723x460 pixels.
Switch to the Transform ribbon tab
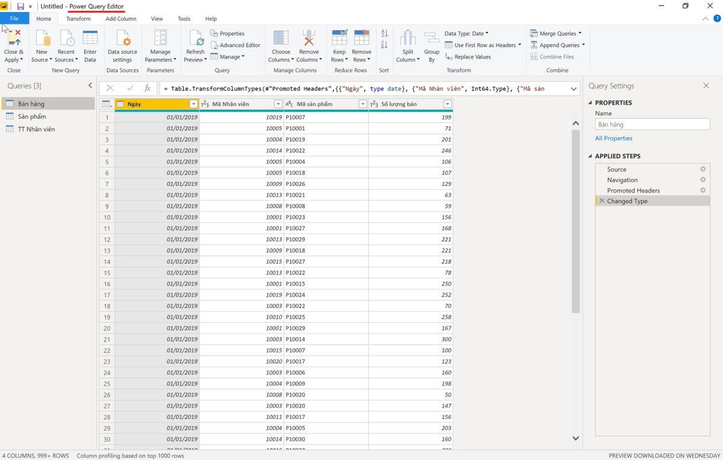click(x=78, y=19)
